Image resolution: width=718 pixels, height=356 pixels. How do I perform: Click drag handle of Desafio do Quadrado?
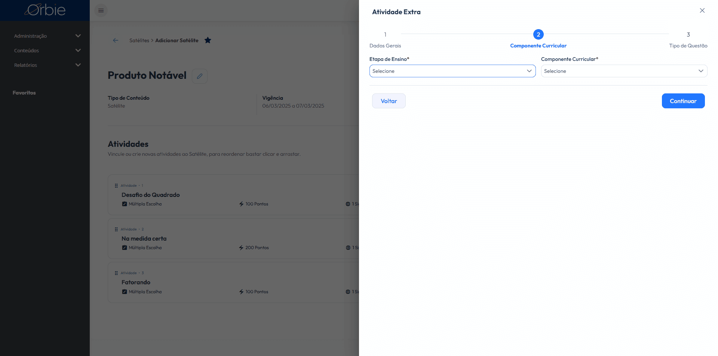[x=116, y=186]
